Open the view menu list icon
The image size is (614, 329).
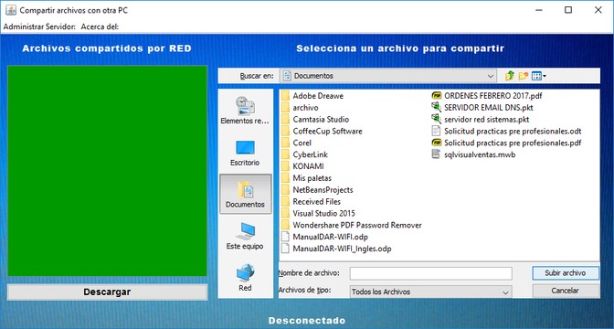click(538, 76)
